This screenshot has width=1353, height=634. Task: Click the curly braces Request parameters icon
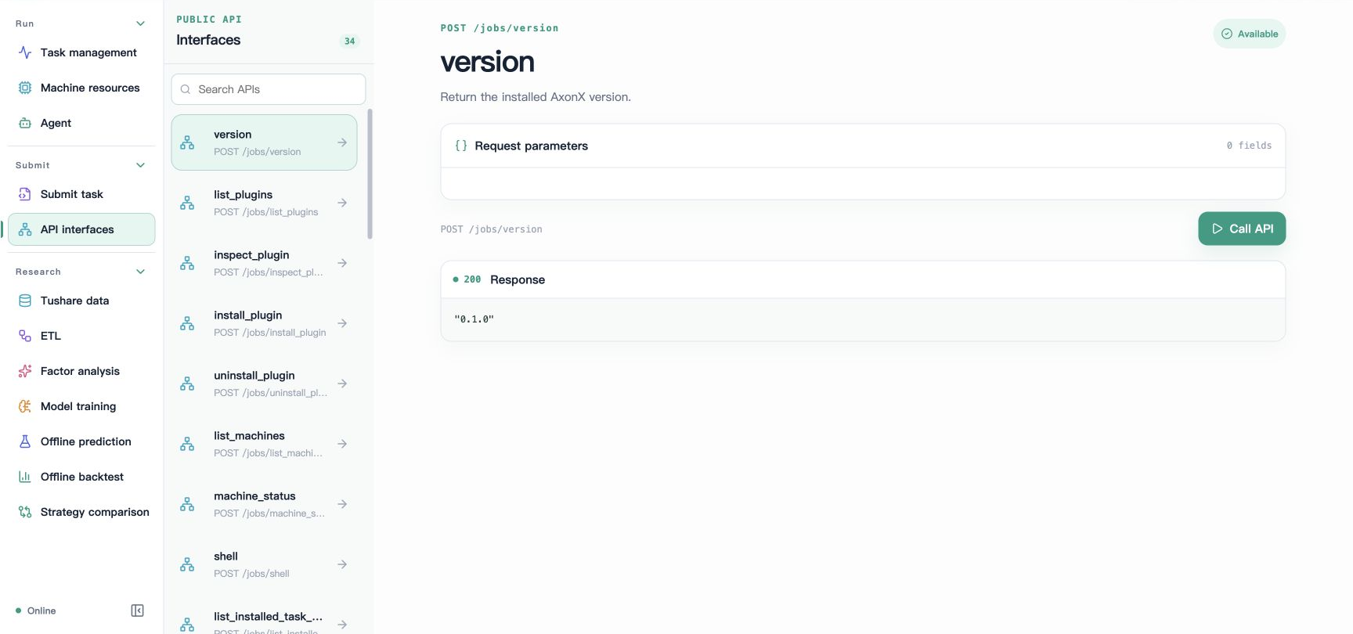click(x=461, y=146)
